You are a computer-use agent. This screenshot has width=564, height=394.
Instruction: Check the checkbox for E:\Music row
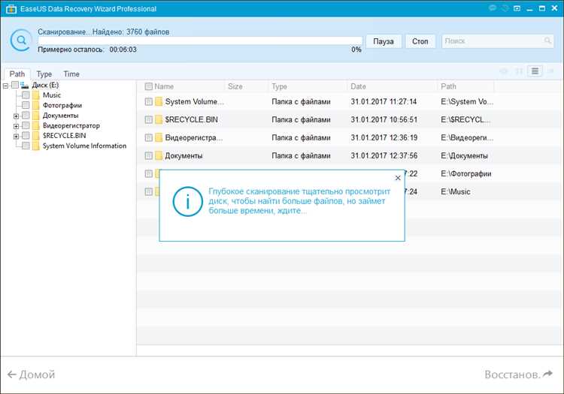[149, 191]
